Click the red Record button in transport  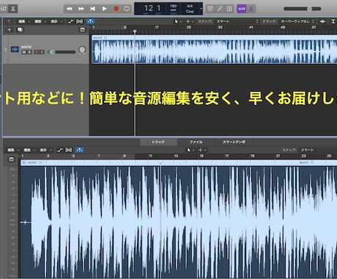click(116, 9)
